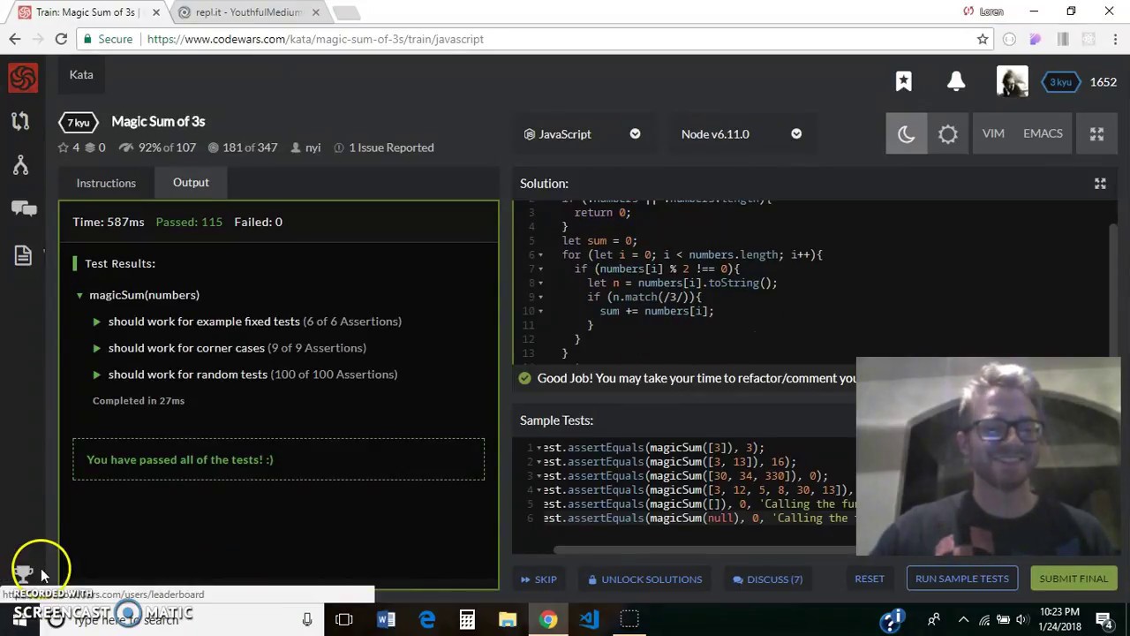The image size is (1130, 636).
Task: Click the Kata label in header
Action: pos(81,75)
